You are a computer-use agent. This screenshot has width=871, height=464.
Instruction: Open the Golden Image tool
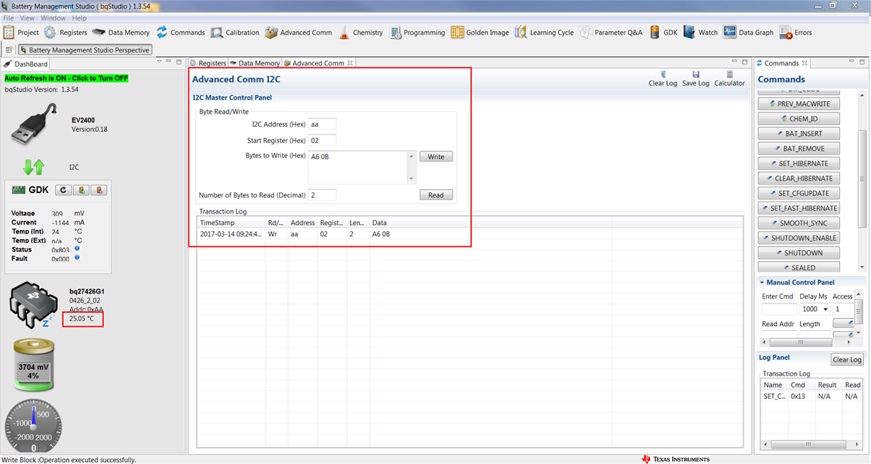coord(480,33)
